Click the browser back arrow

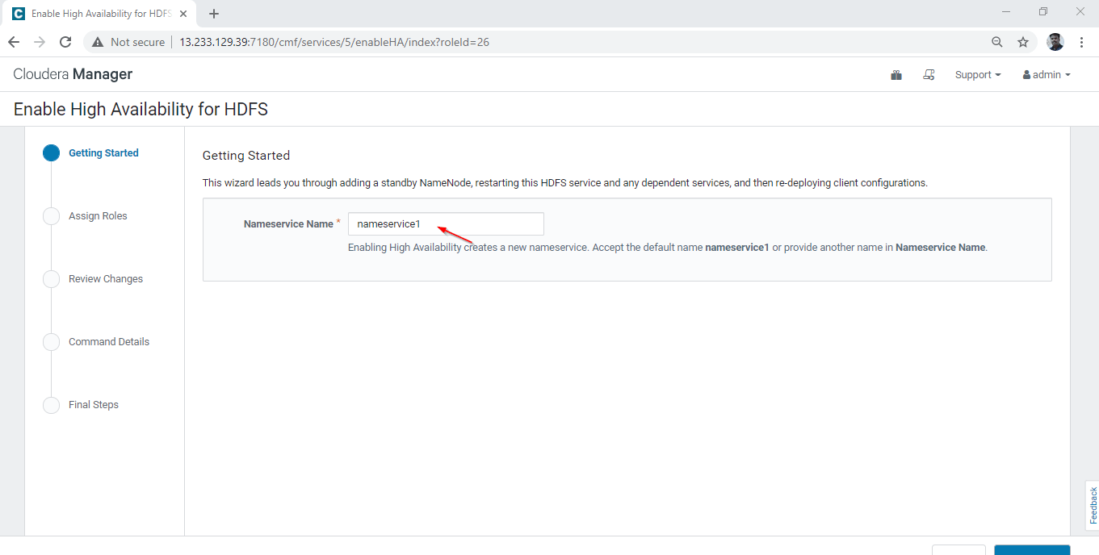pos(14,42)
